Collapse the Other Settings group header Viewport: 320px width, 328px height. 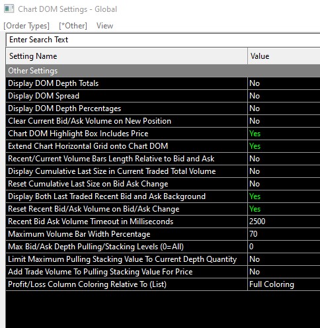point(163,71)
